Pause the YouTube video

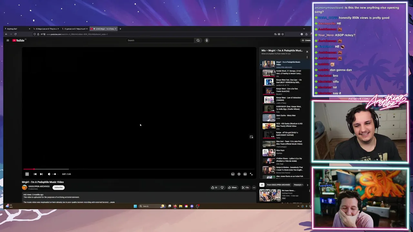point(27,174)
